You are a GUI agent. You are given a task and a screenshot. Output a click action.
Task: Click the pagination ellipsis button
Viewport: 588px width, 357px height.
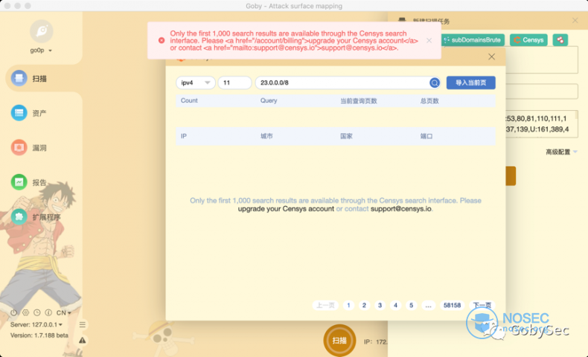pos(428,305)
